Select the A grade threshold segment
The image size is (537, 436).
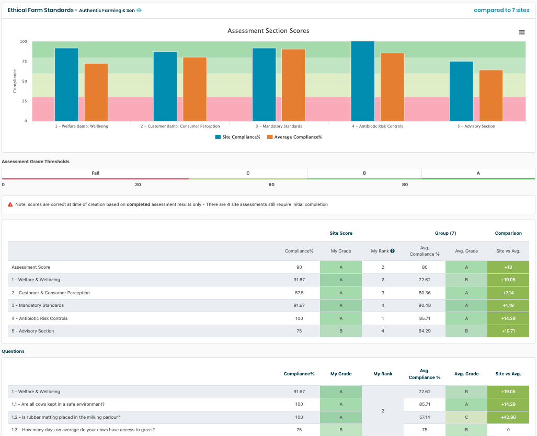(478, 173)
